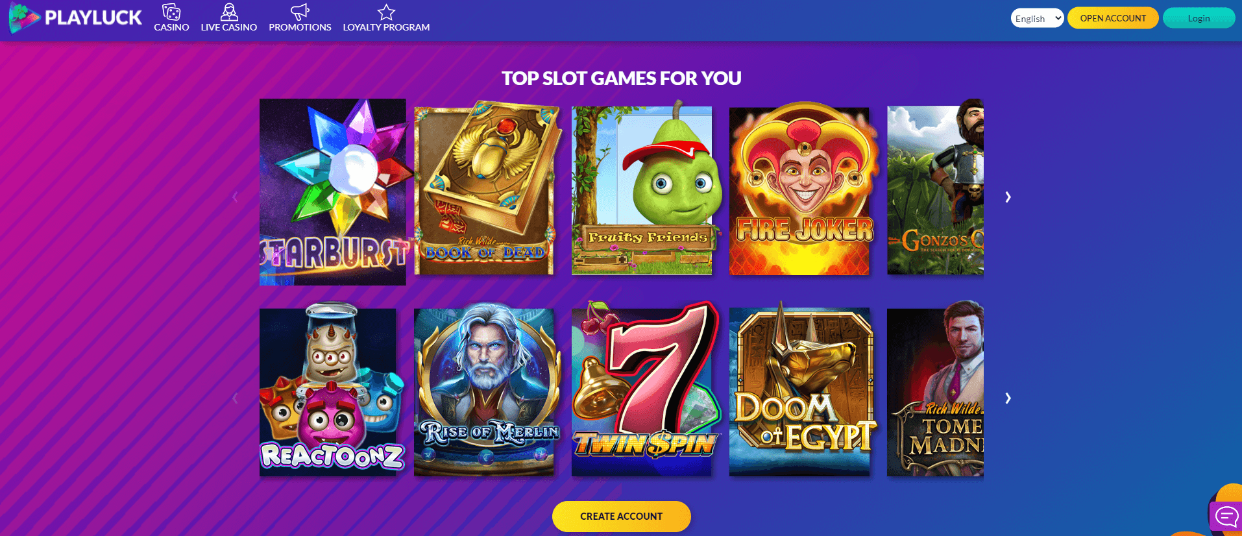1242x536 pixels.
Task: Launch Book of Dead game
Action: 485,188
